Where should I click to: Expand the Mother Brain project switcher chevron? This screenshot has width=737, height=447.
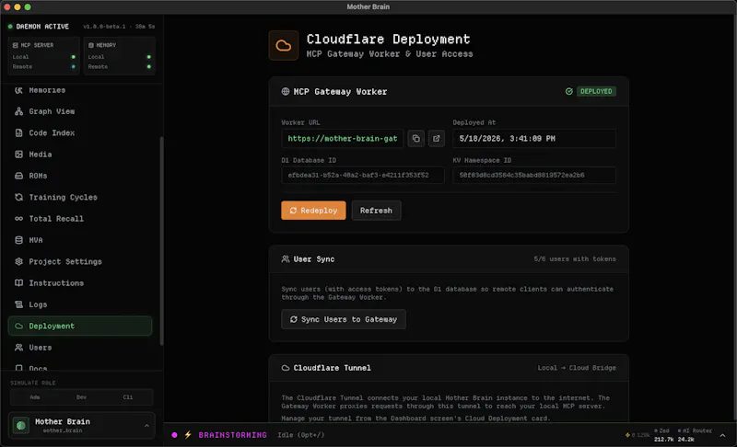coord(146,426)
